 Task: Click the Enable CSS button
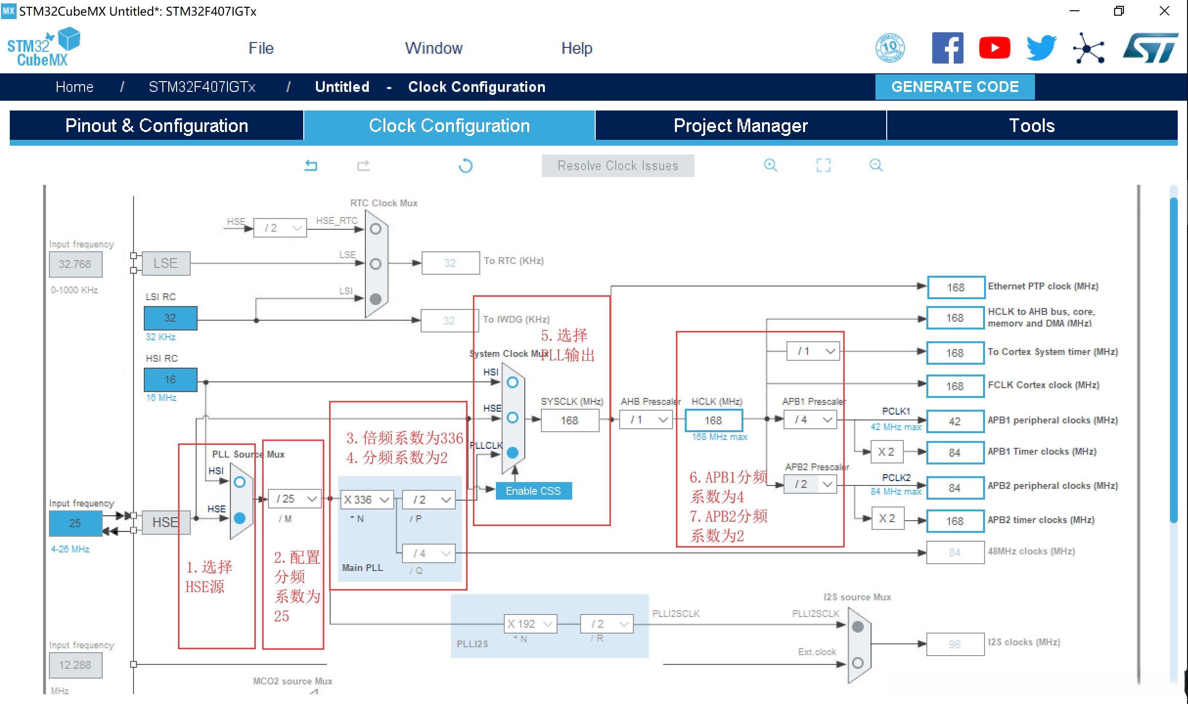click(x=533, y=491)
